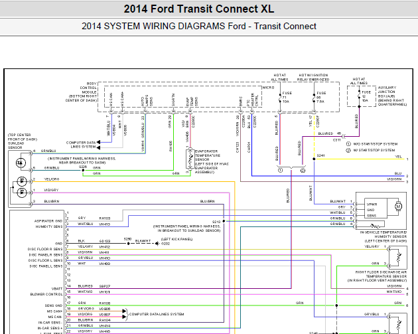Click the 'HOT W/ IGNITION RELAY ENERGIZED' label
This screenshot has width=418, height=334.
click(313, 78)
